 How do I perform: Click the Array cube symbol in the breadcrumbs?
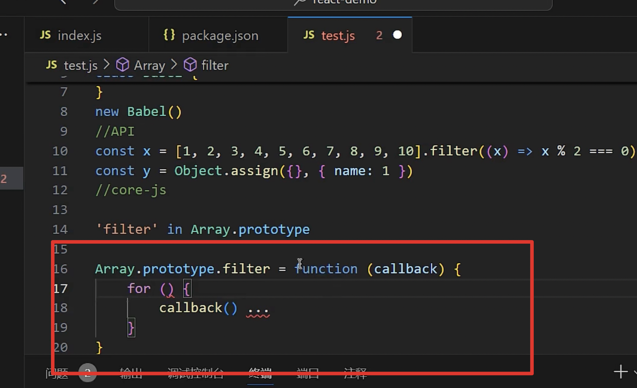click(x=122, y=65)
